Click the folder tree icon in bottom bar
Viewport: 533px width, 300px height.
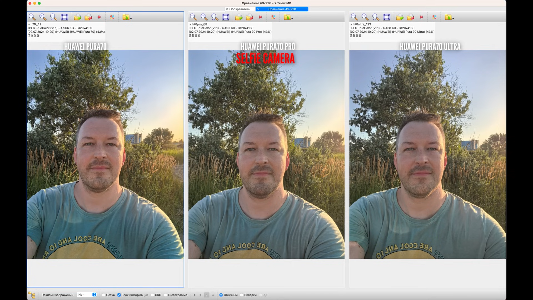[x=32, y=295]
